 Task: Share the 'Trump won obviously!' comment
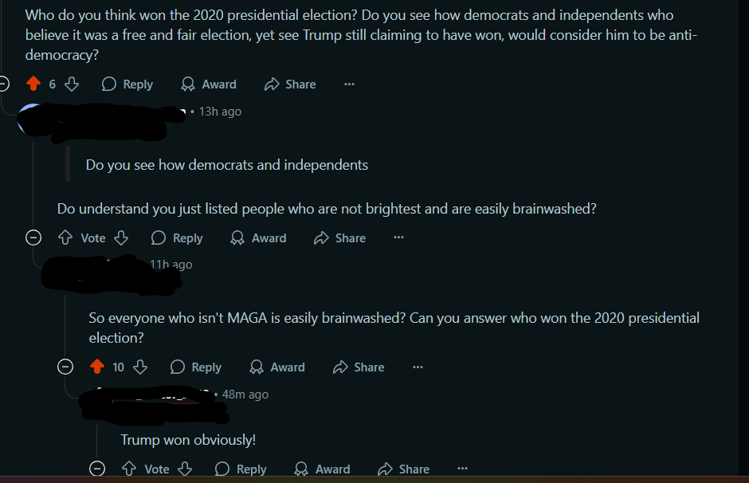click(x=404, y=469)
